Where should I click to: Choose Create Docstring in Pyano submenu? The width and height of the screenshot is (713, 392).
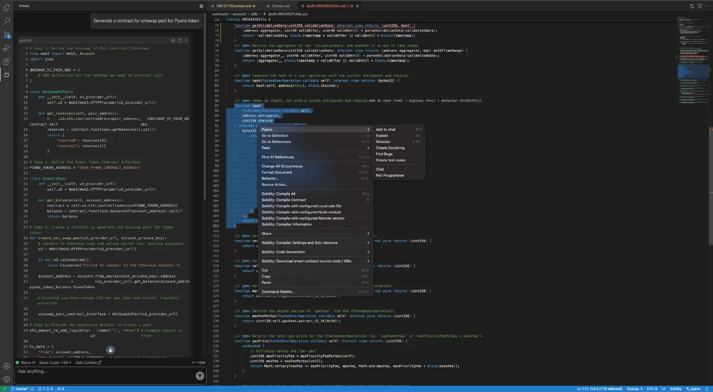point(399,148)
